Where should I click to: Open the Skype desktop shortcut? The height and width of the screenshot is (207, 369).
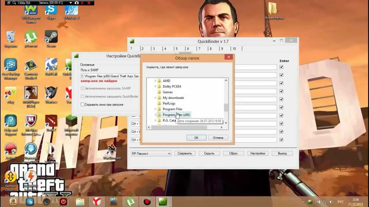51,12
